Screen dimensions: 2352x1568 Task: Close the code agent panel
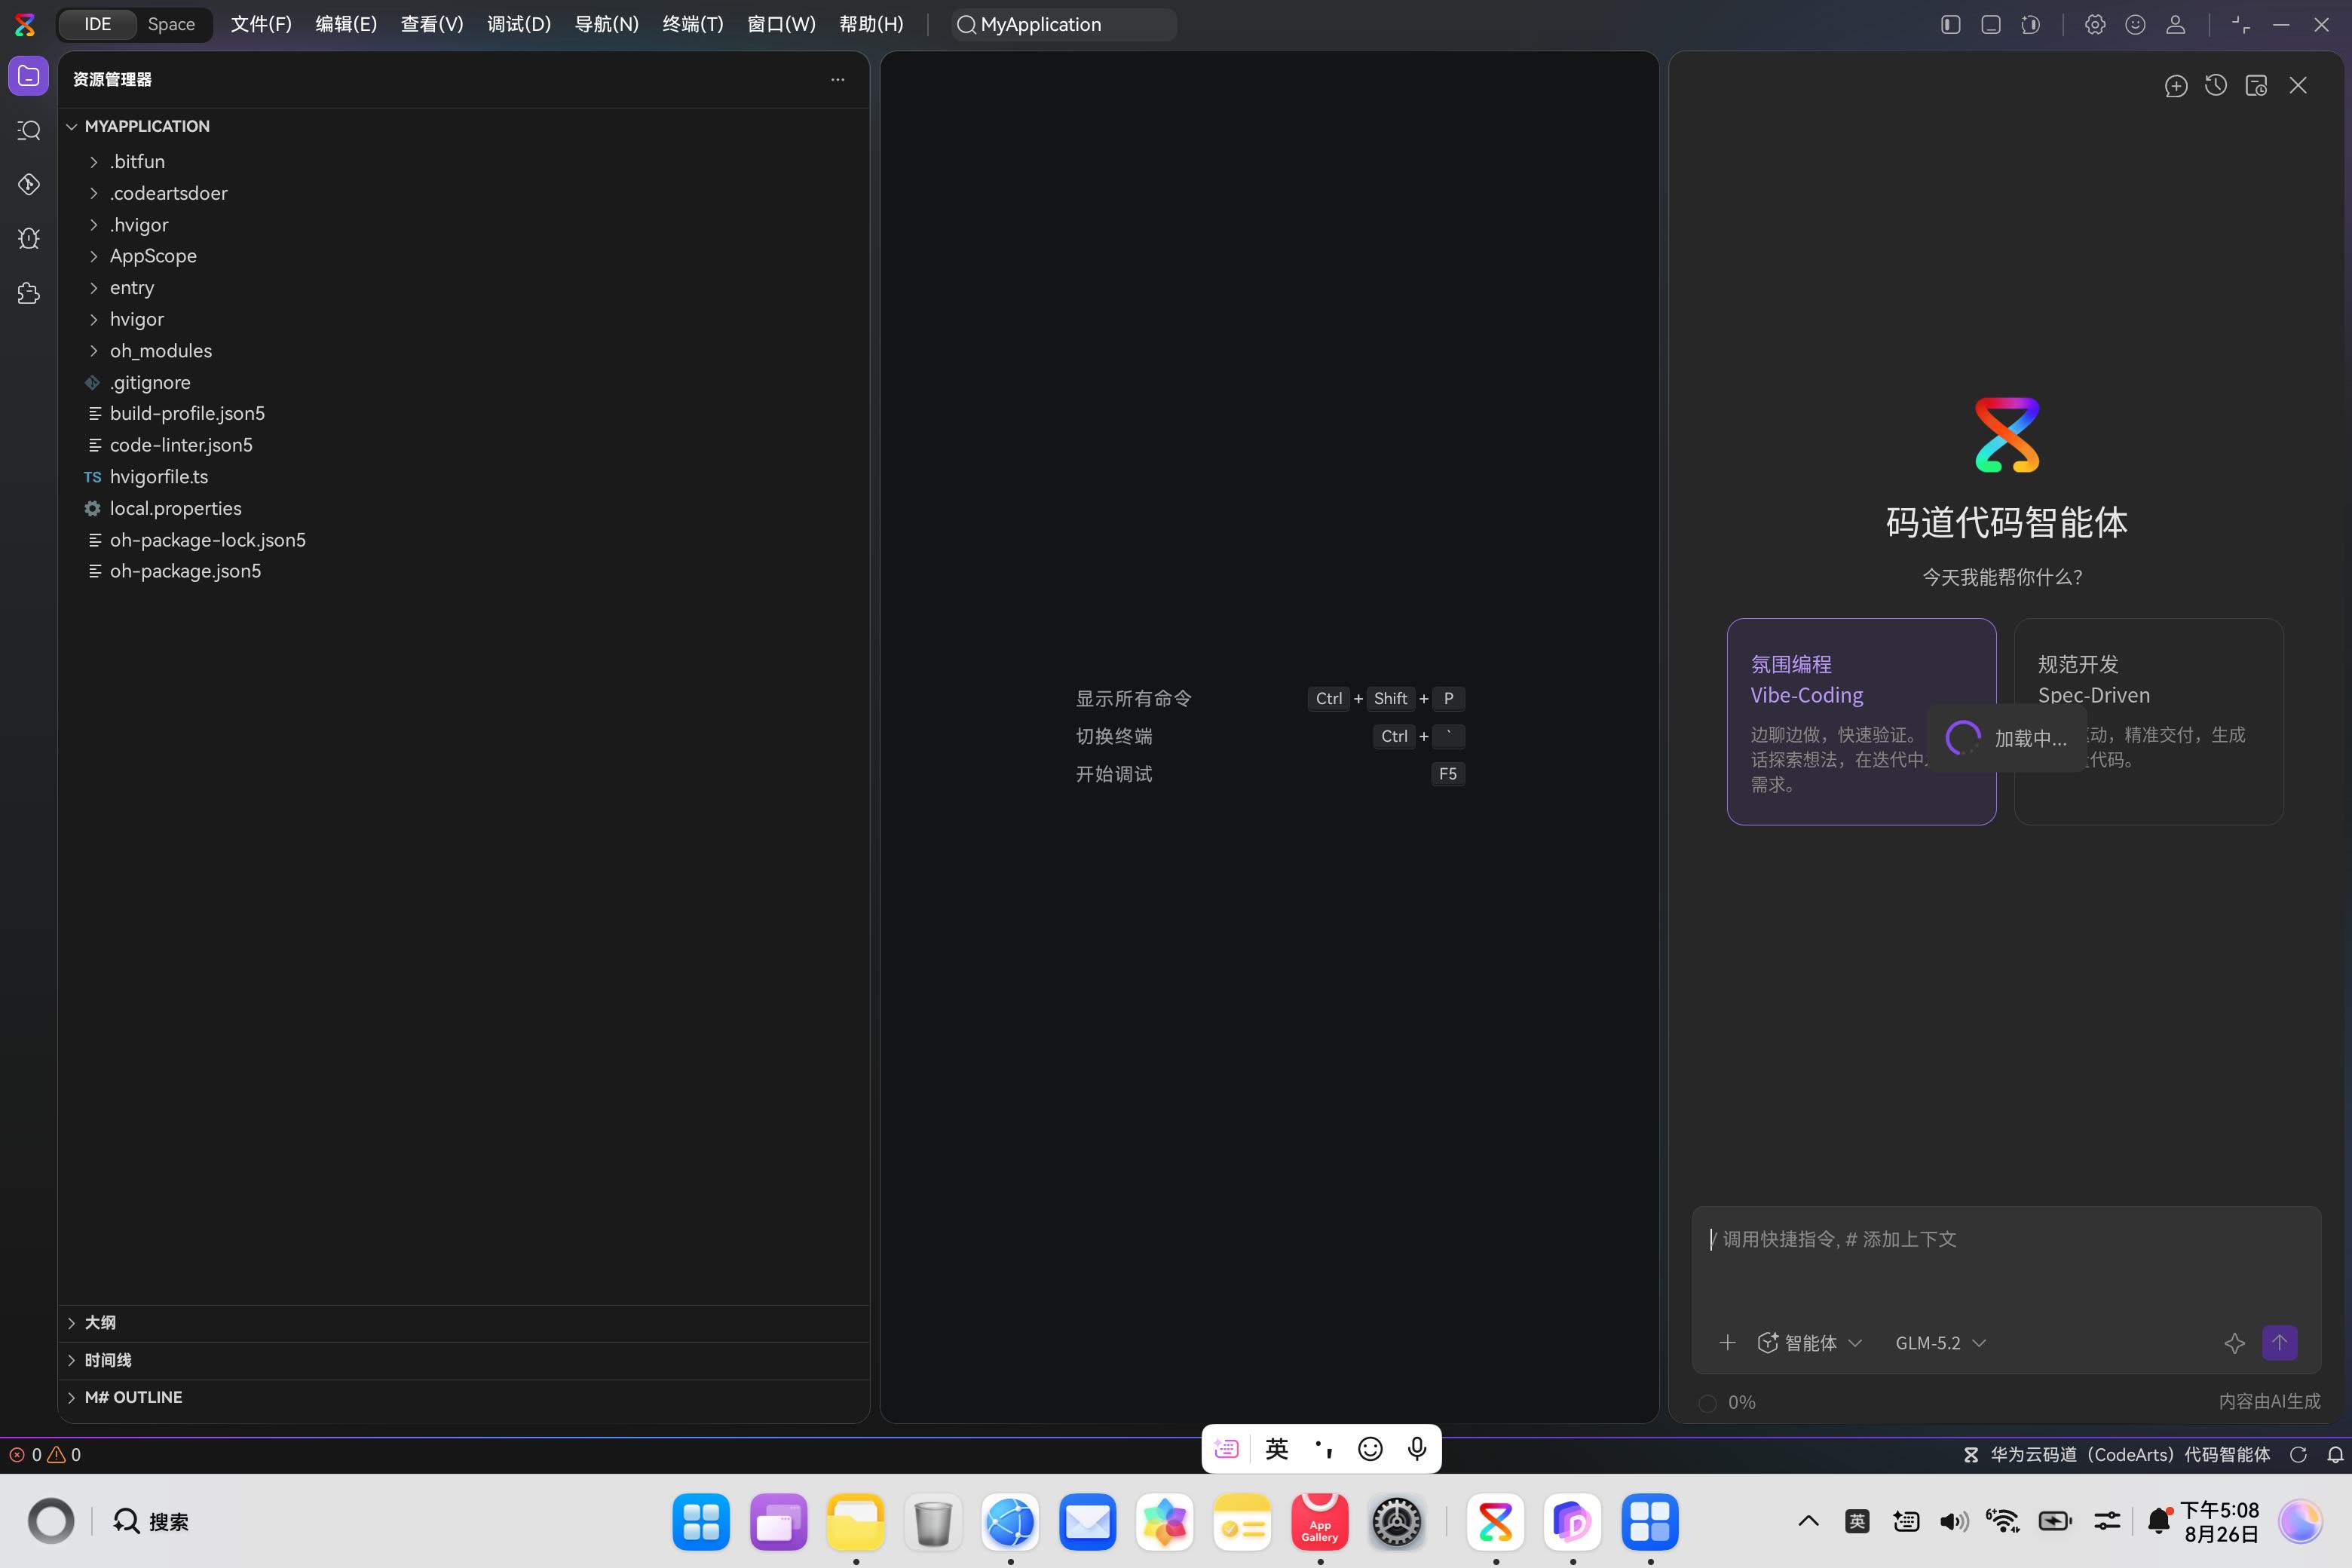tap(2297, 86)
